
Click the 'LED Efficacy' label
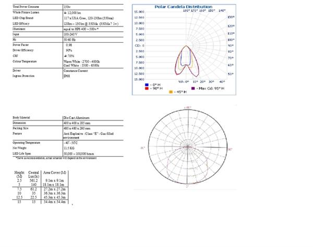(x=21, y=23)
